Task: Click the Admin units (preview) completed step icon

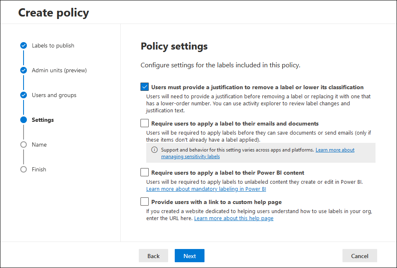Action: click(24, 70)
